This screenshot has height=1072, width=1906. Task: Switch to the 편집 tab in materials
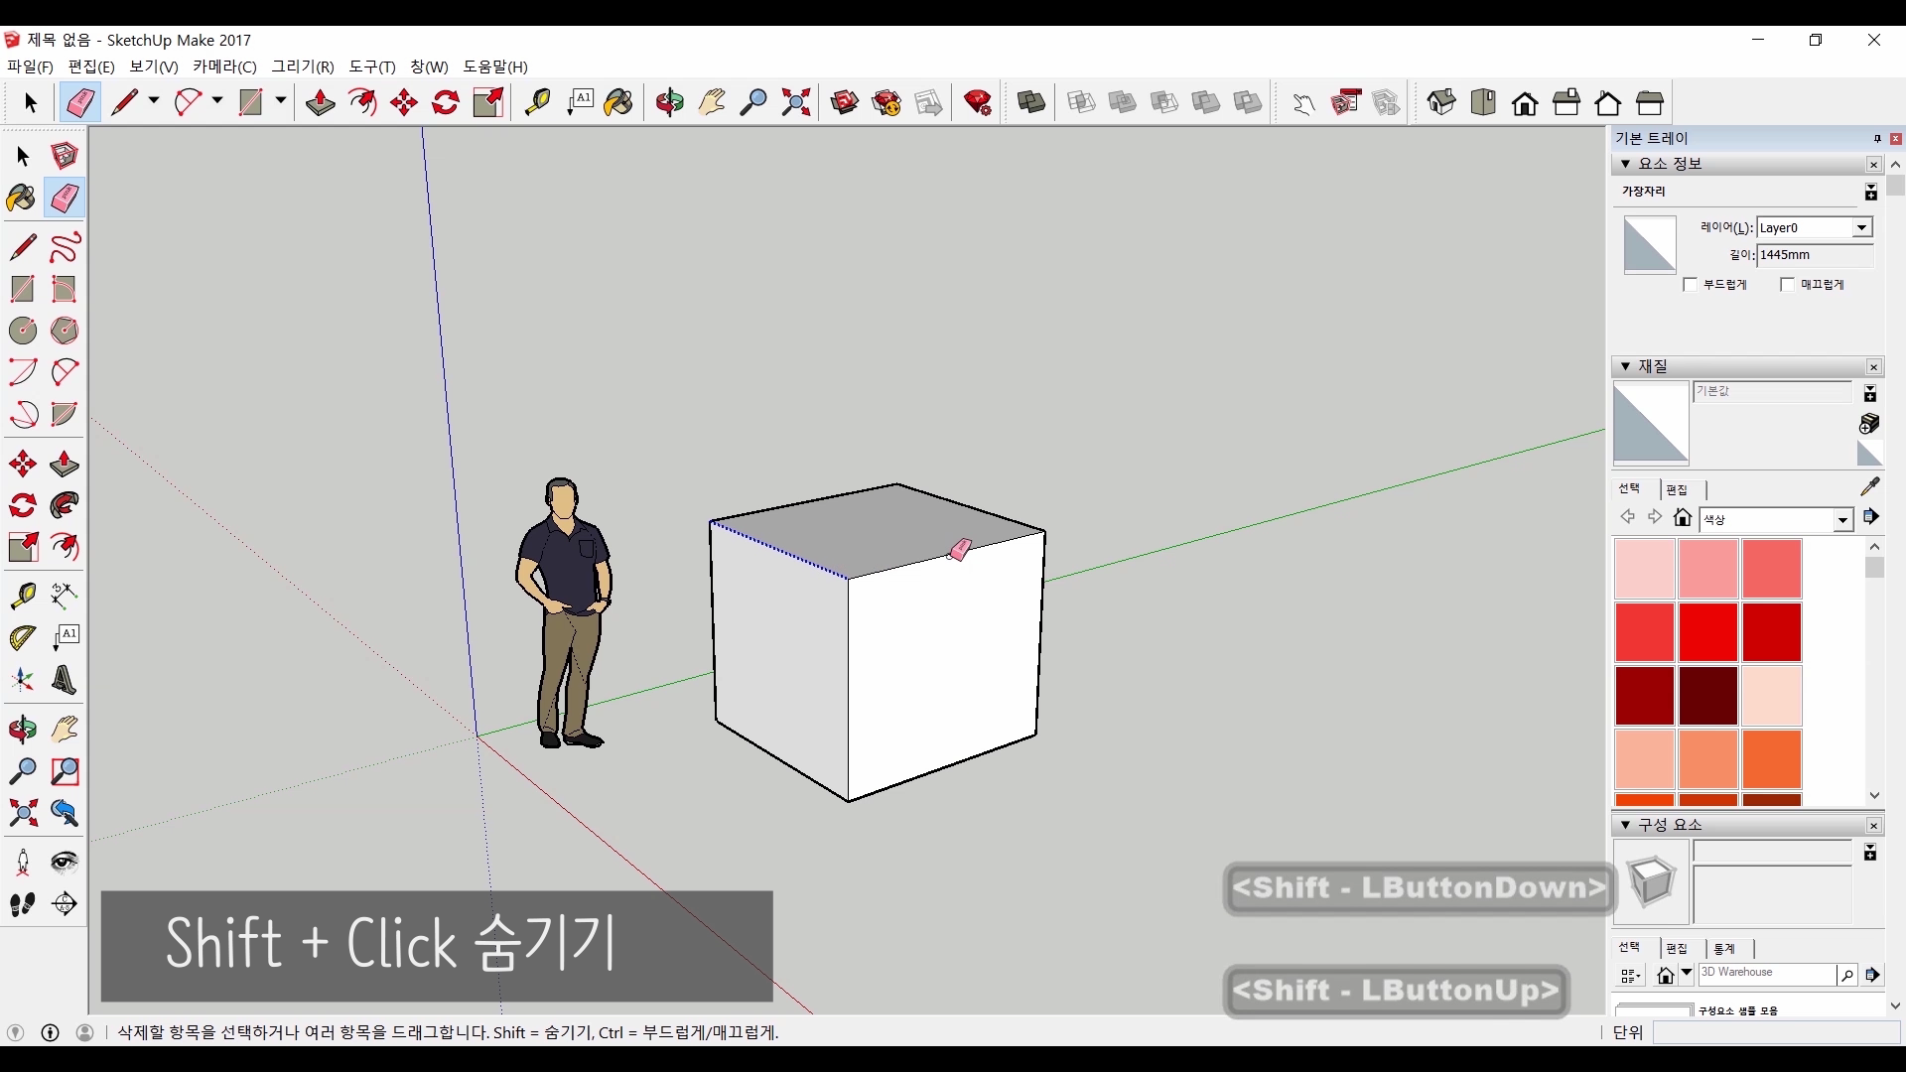(1677, 489)
